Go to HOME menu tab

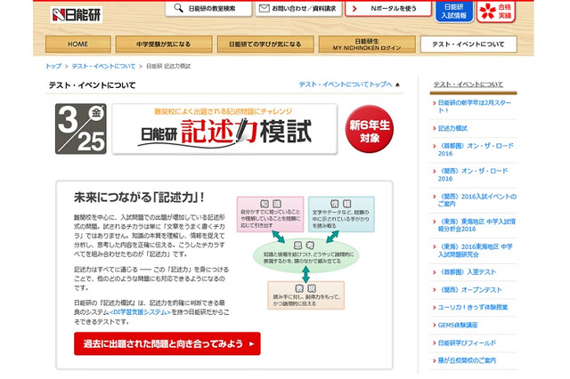click(77, 44)
